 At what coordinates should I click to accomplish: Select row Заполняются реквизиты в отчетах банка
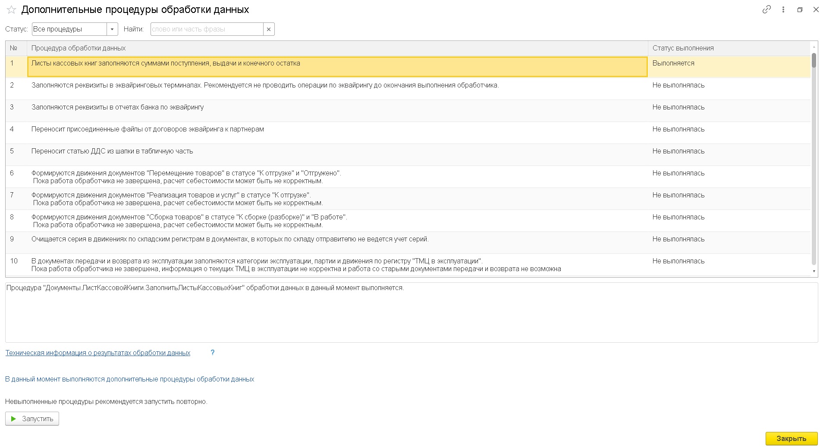click(337, 111)
